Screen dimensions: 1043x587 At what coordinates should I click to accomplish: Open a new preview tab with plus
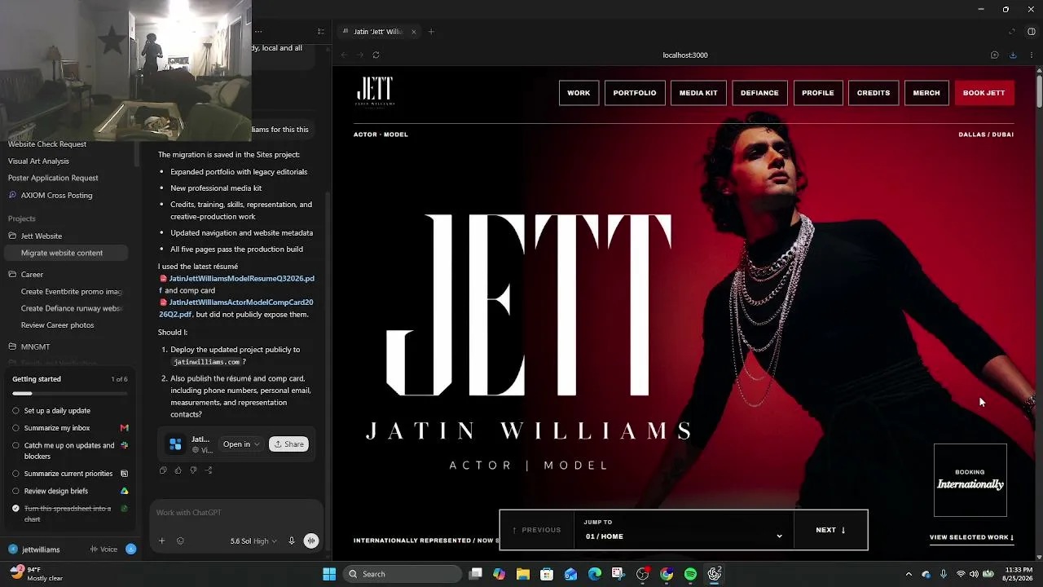pyautogui.click(x=431, y=32)
